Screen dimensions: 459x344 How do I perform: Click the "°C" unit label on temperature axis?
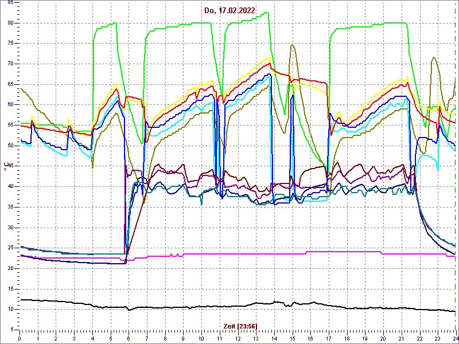click(x=5, y=166)
